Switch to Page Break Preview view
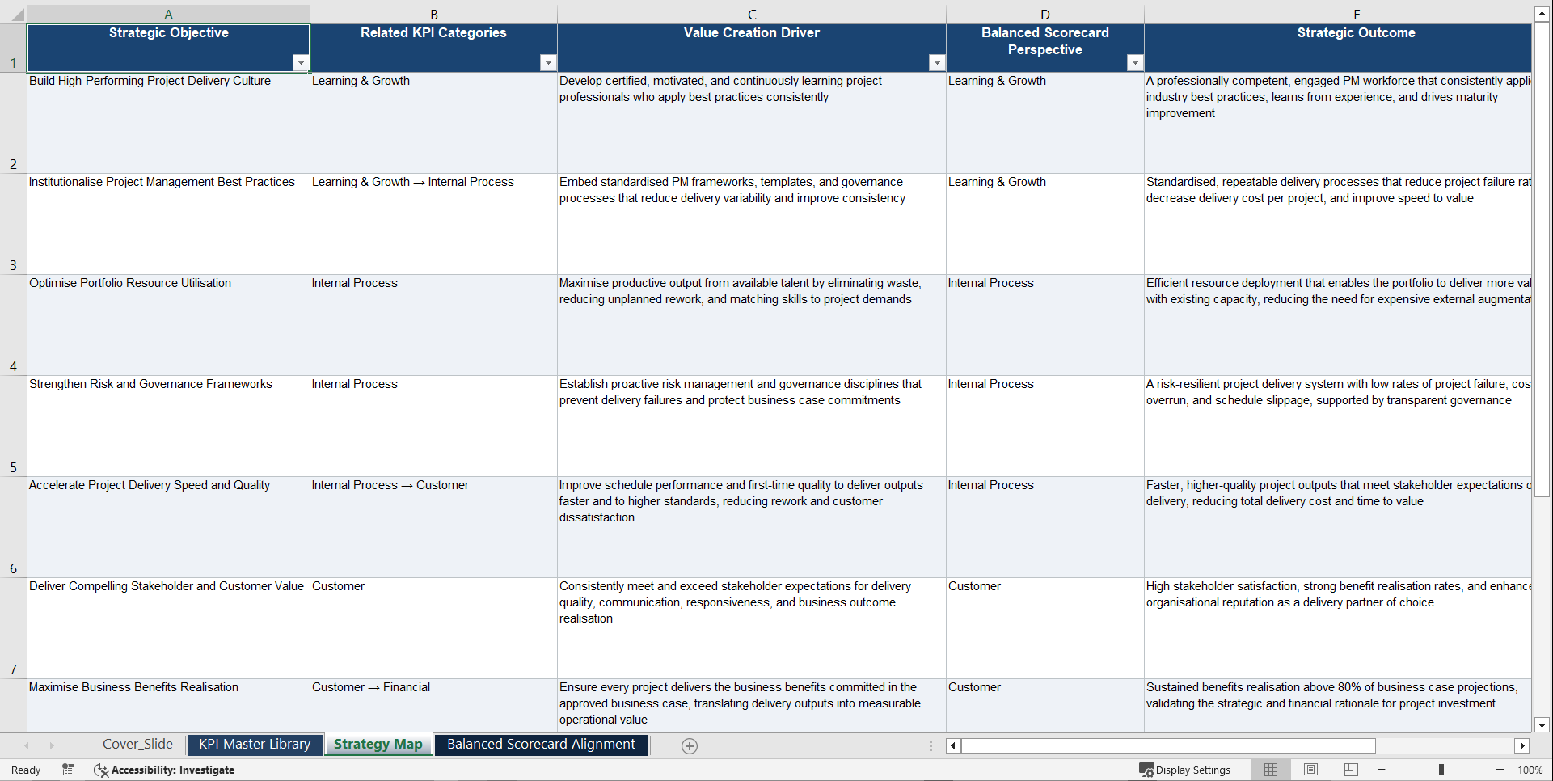This screenshot has width=1553, height=781. click(x=1351, y=770)
